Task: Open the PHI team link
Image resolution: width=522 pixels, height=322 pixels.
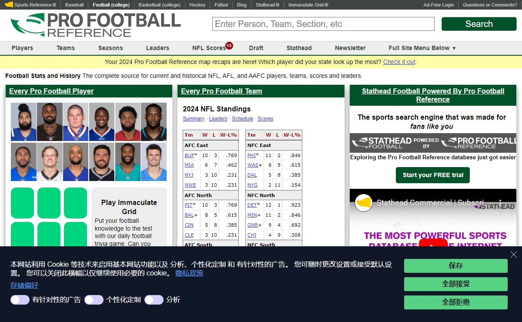Action: [251, 155]
